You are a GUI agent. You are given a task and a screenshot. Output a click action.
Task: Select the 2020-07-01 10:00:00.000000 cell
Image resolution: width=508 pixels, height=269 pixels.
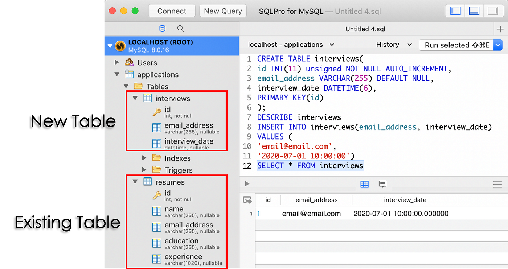point(401,214)
